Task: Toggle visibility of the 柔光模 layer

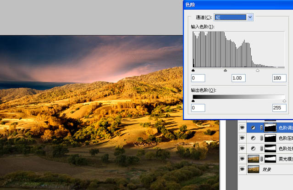Action: [242, 159]
